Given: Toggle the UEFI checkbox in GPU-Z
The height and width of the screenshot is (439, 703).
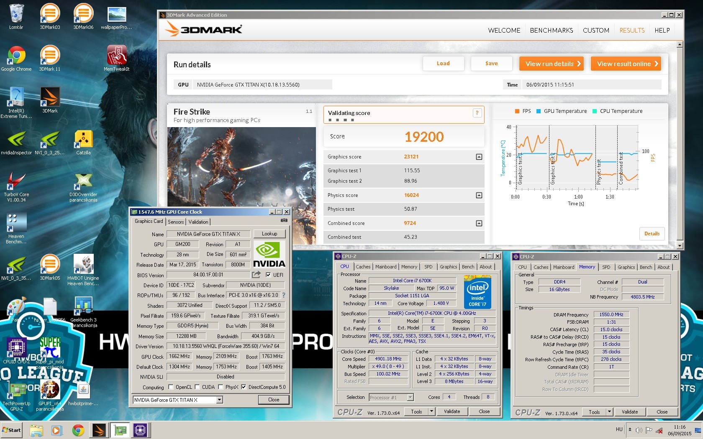Looking at the screenshot, I should (269, 275).
